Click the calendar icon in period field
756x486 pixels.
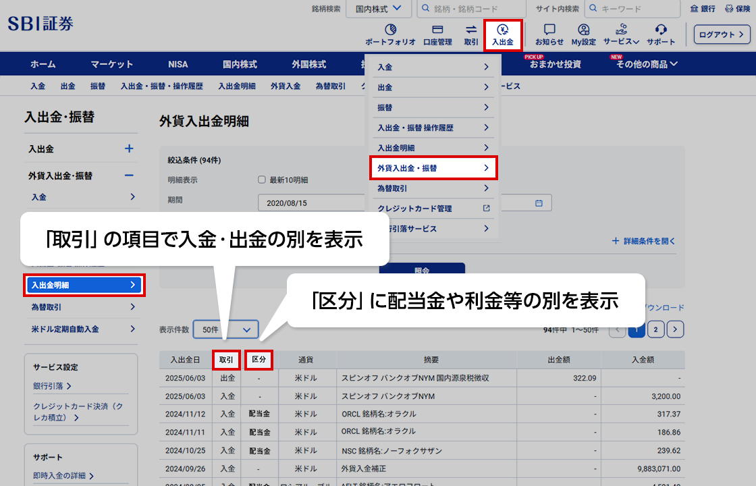click(x=539, y=202)
